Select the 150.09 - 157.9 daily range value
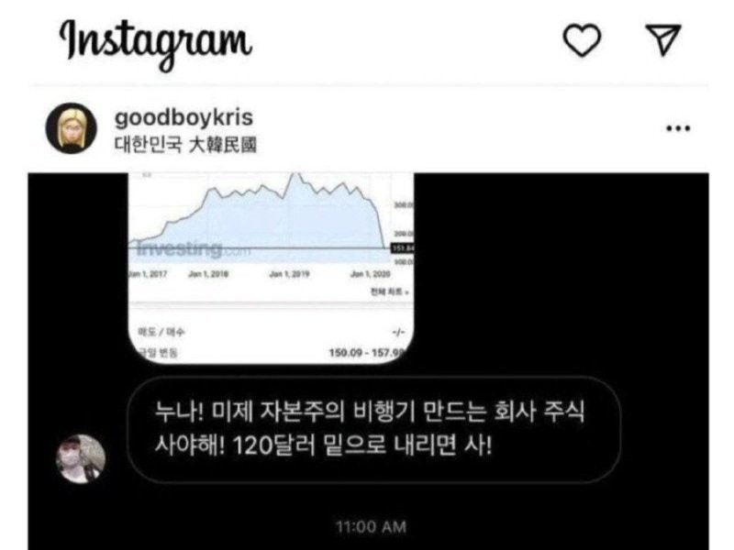The height and width of the screenshot is (550, 734). (x=367, y=352)
